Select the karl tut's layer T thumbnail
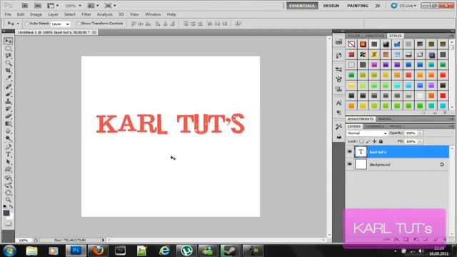The height and width of the screenshot is (257, 457). [x=361, y=151]
